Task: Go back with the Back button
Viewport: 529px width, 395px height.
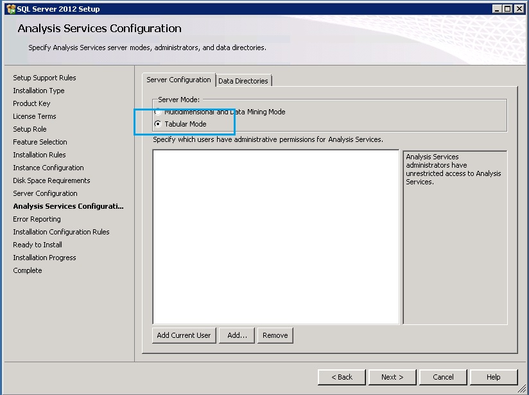Action: coord(342,377)
